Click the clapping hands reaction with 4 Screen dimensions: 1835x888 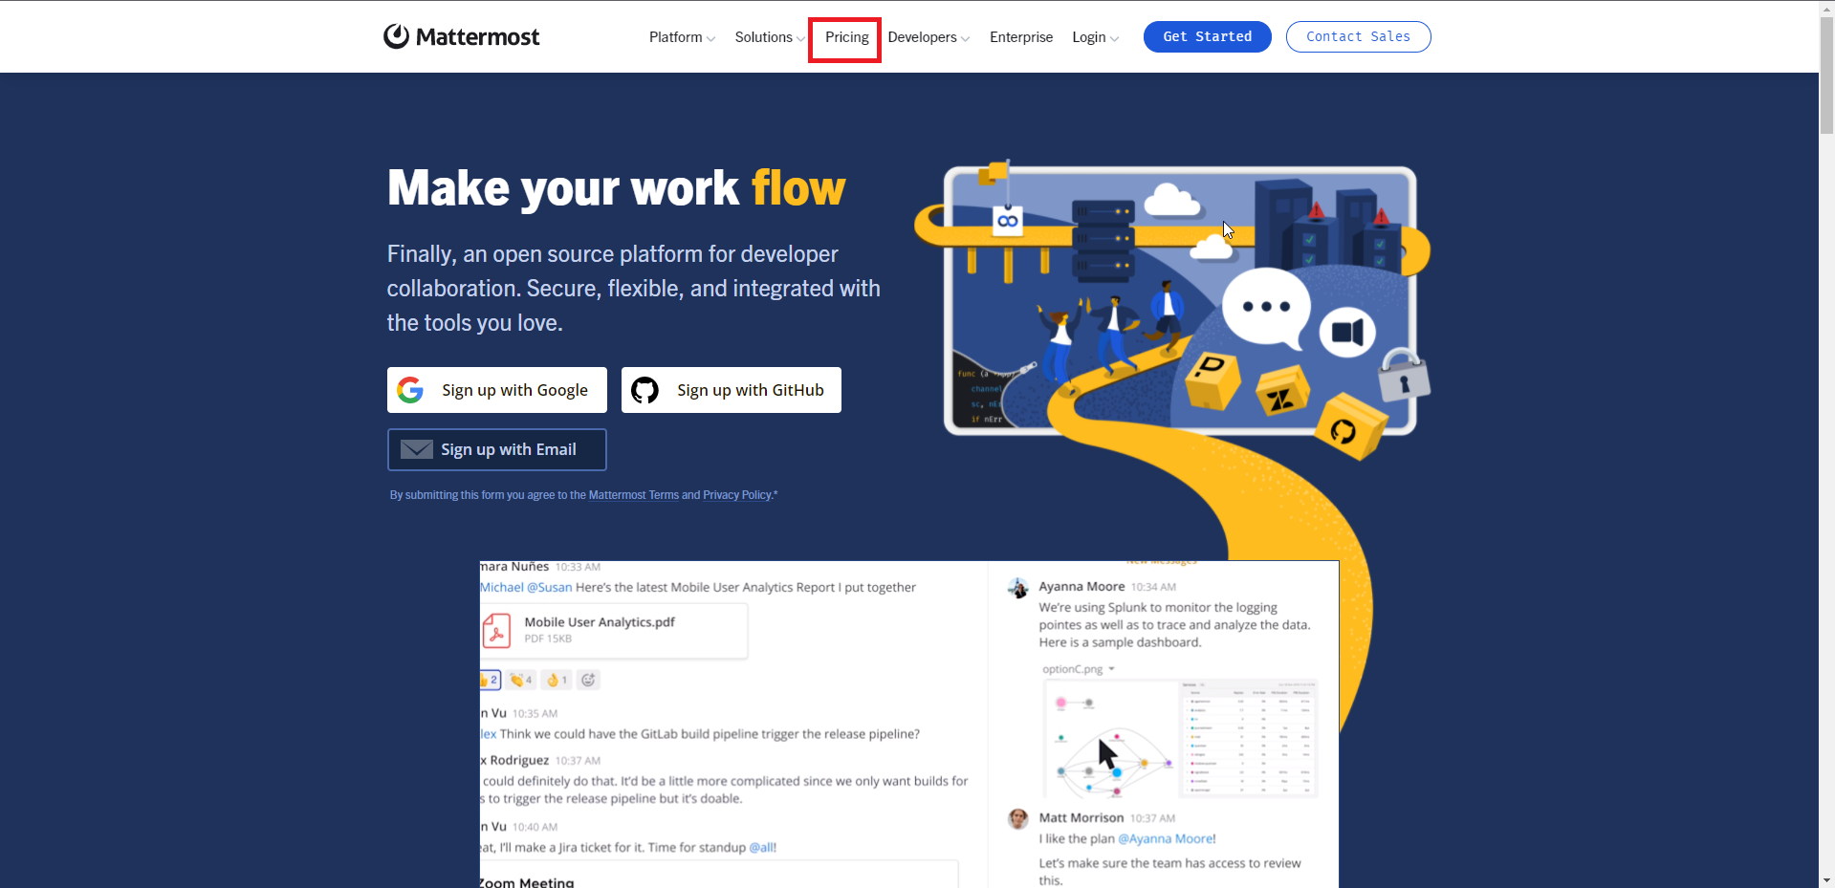tap(520, 680)
